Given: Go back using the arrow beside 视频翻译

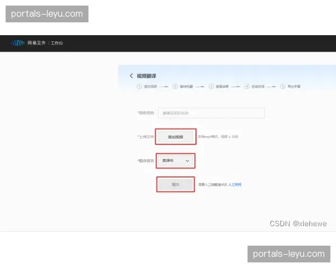Looking at the screenshot, I should coord(132,76).
